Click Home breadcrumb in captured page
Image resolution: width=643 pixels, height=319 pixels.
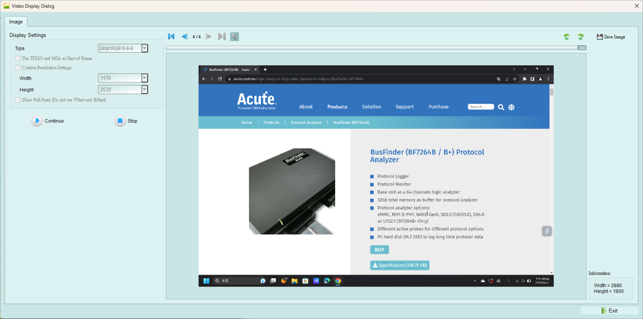pyautogui.click(x=247, y=123)
